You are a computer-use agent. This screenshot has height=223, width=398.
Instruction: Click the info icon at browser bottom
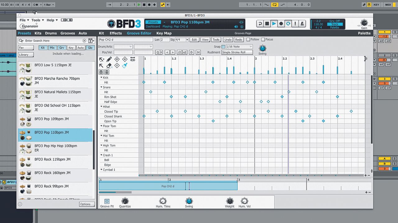[x=20, y=204]
